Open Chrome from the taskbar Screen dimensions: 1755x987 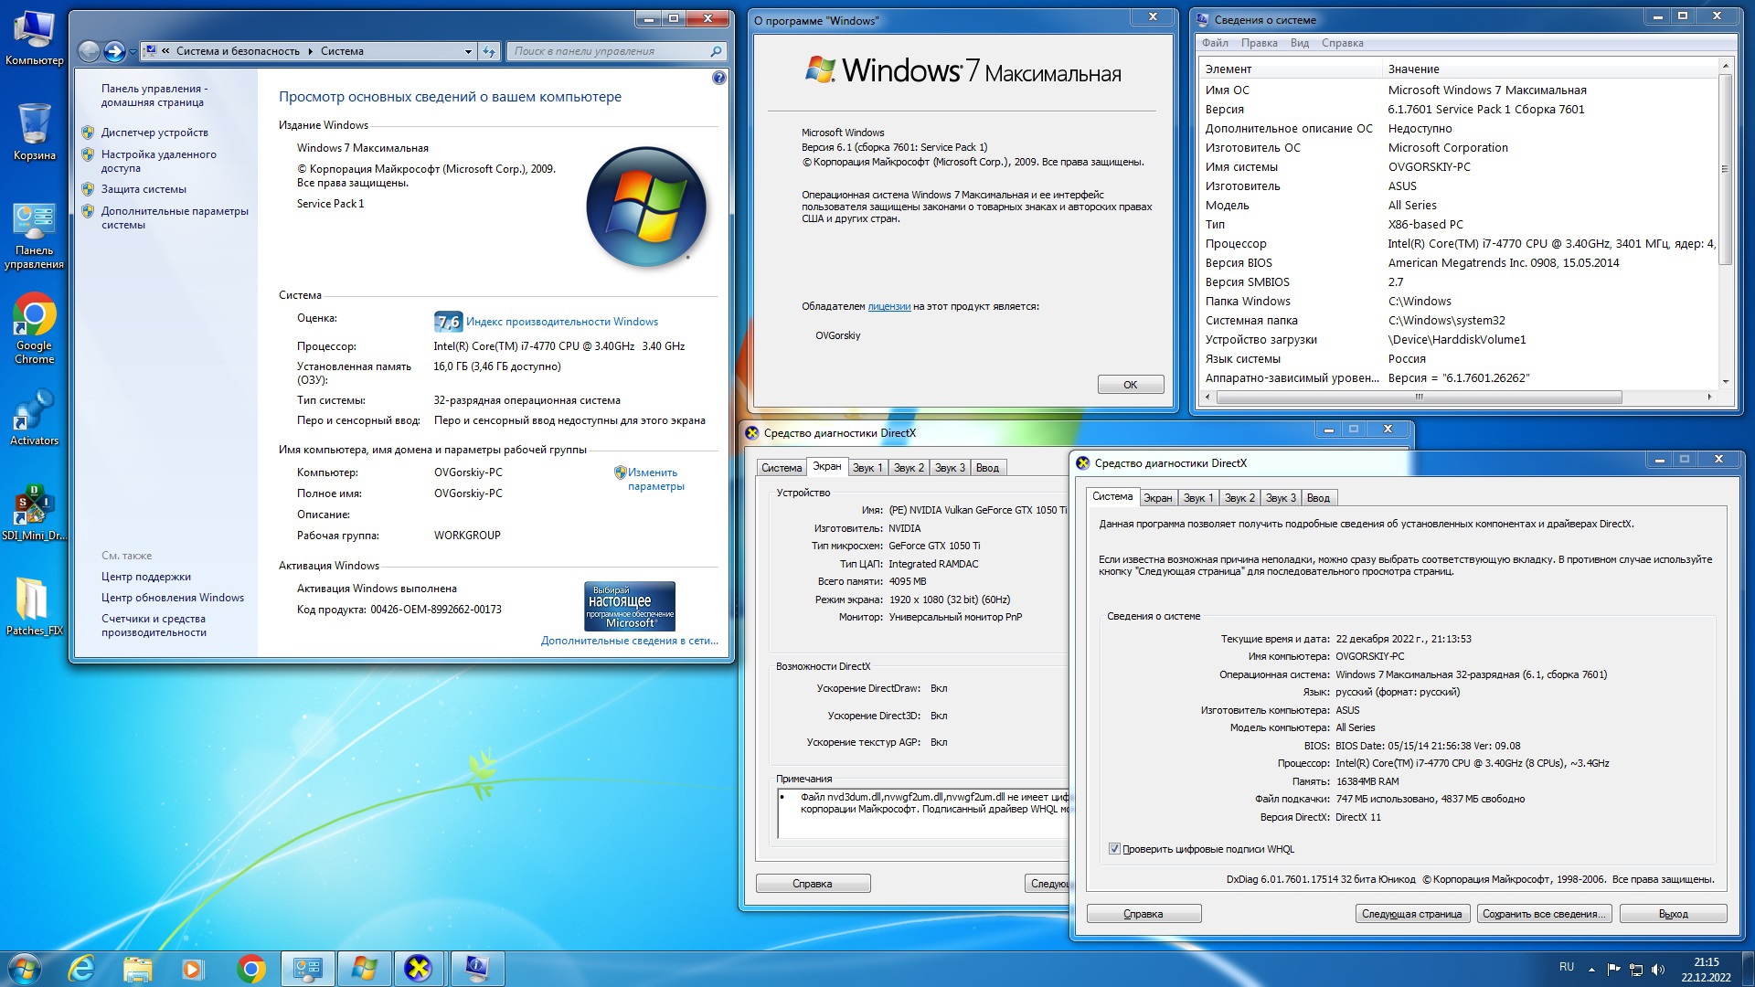(250, 968)
